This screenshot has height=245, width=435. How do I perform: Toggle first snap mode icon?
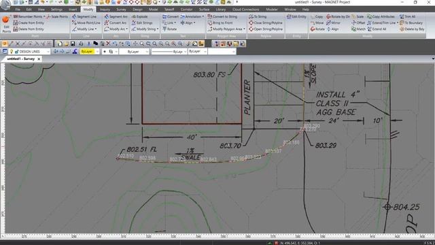(5, 44)
